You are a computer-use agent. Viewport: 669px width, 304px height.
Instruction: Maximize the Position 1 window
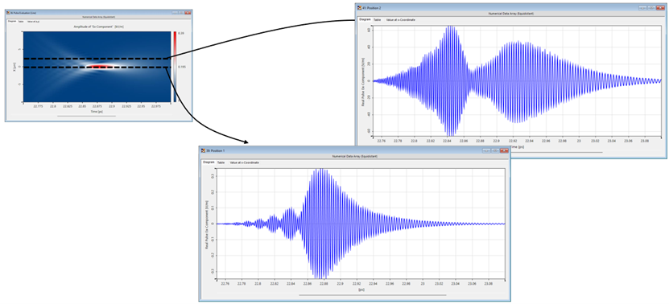[x=494, y=150]
